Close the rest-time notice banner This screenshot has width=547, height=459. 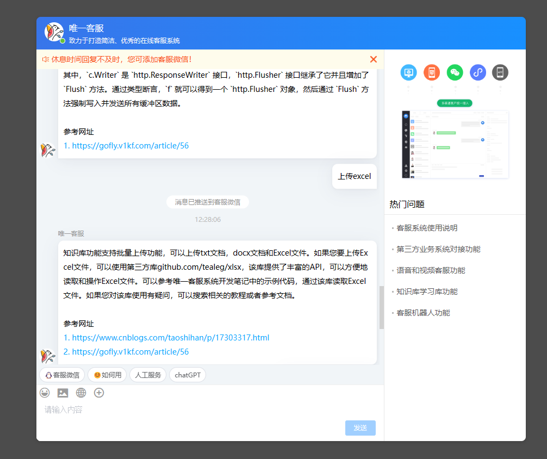click(x=373, y=59)
